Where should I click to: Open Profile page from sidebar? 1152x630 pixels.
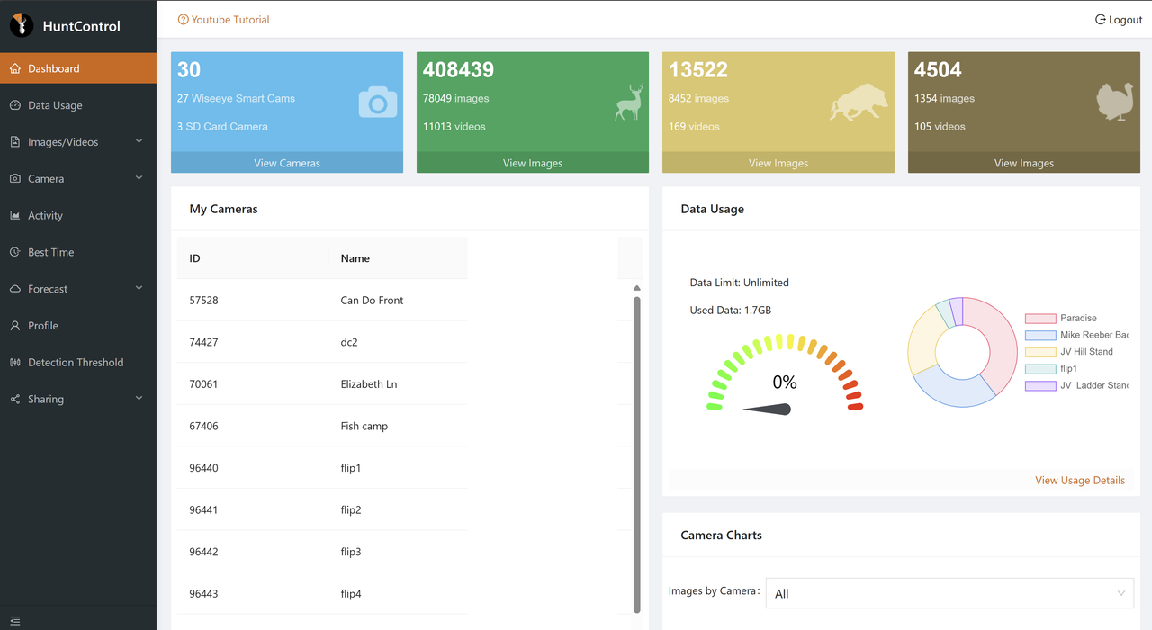(78, 326)
